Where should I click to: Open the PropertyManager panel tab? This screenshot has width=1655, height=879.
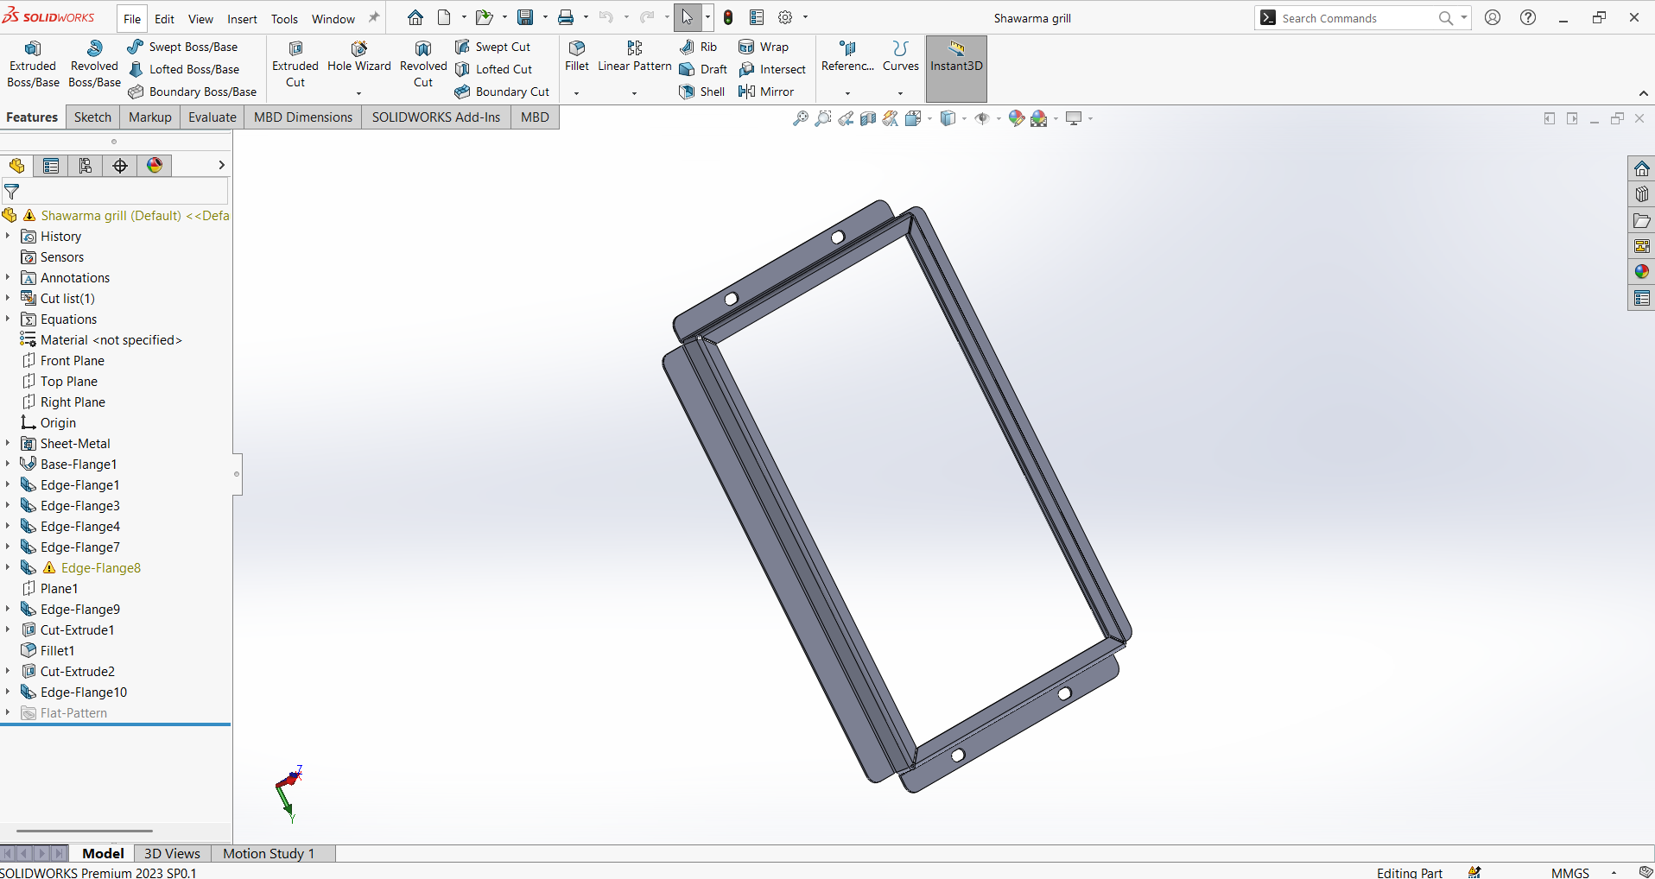point(51,166)
